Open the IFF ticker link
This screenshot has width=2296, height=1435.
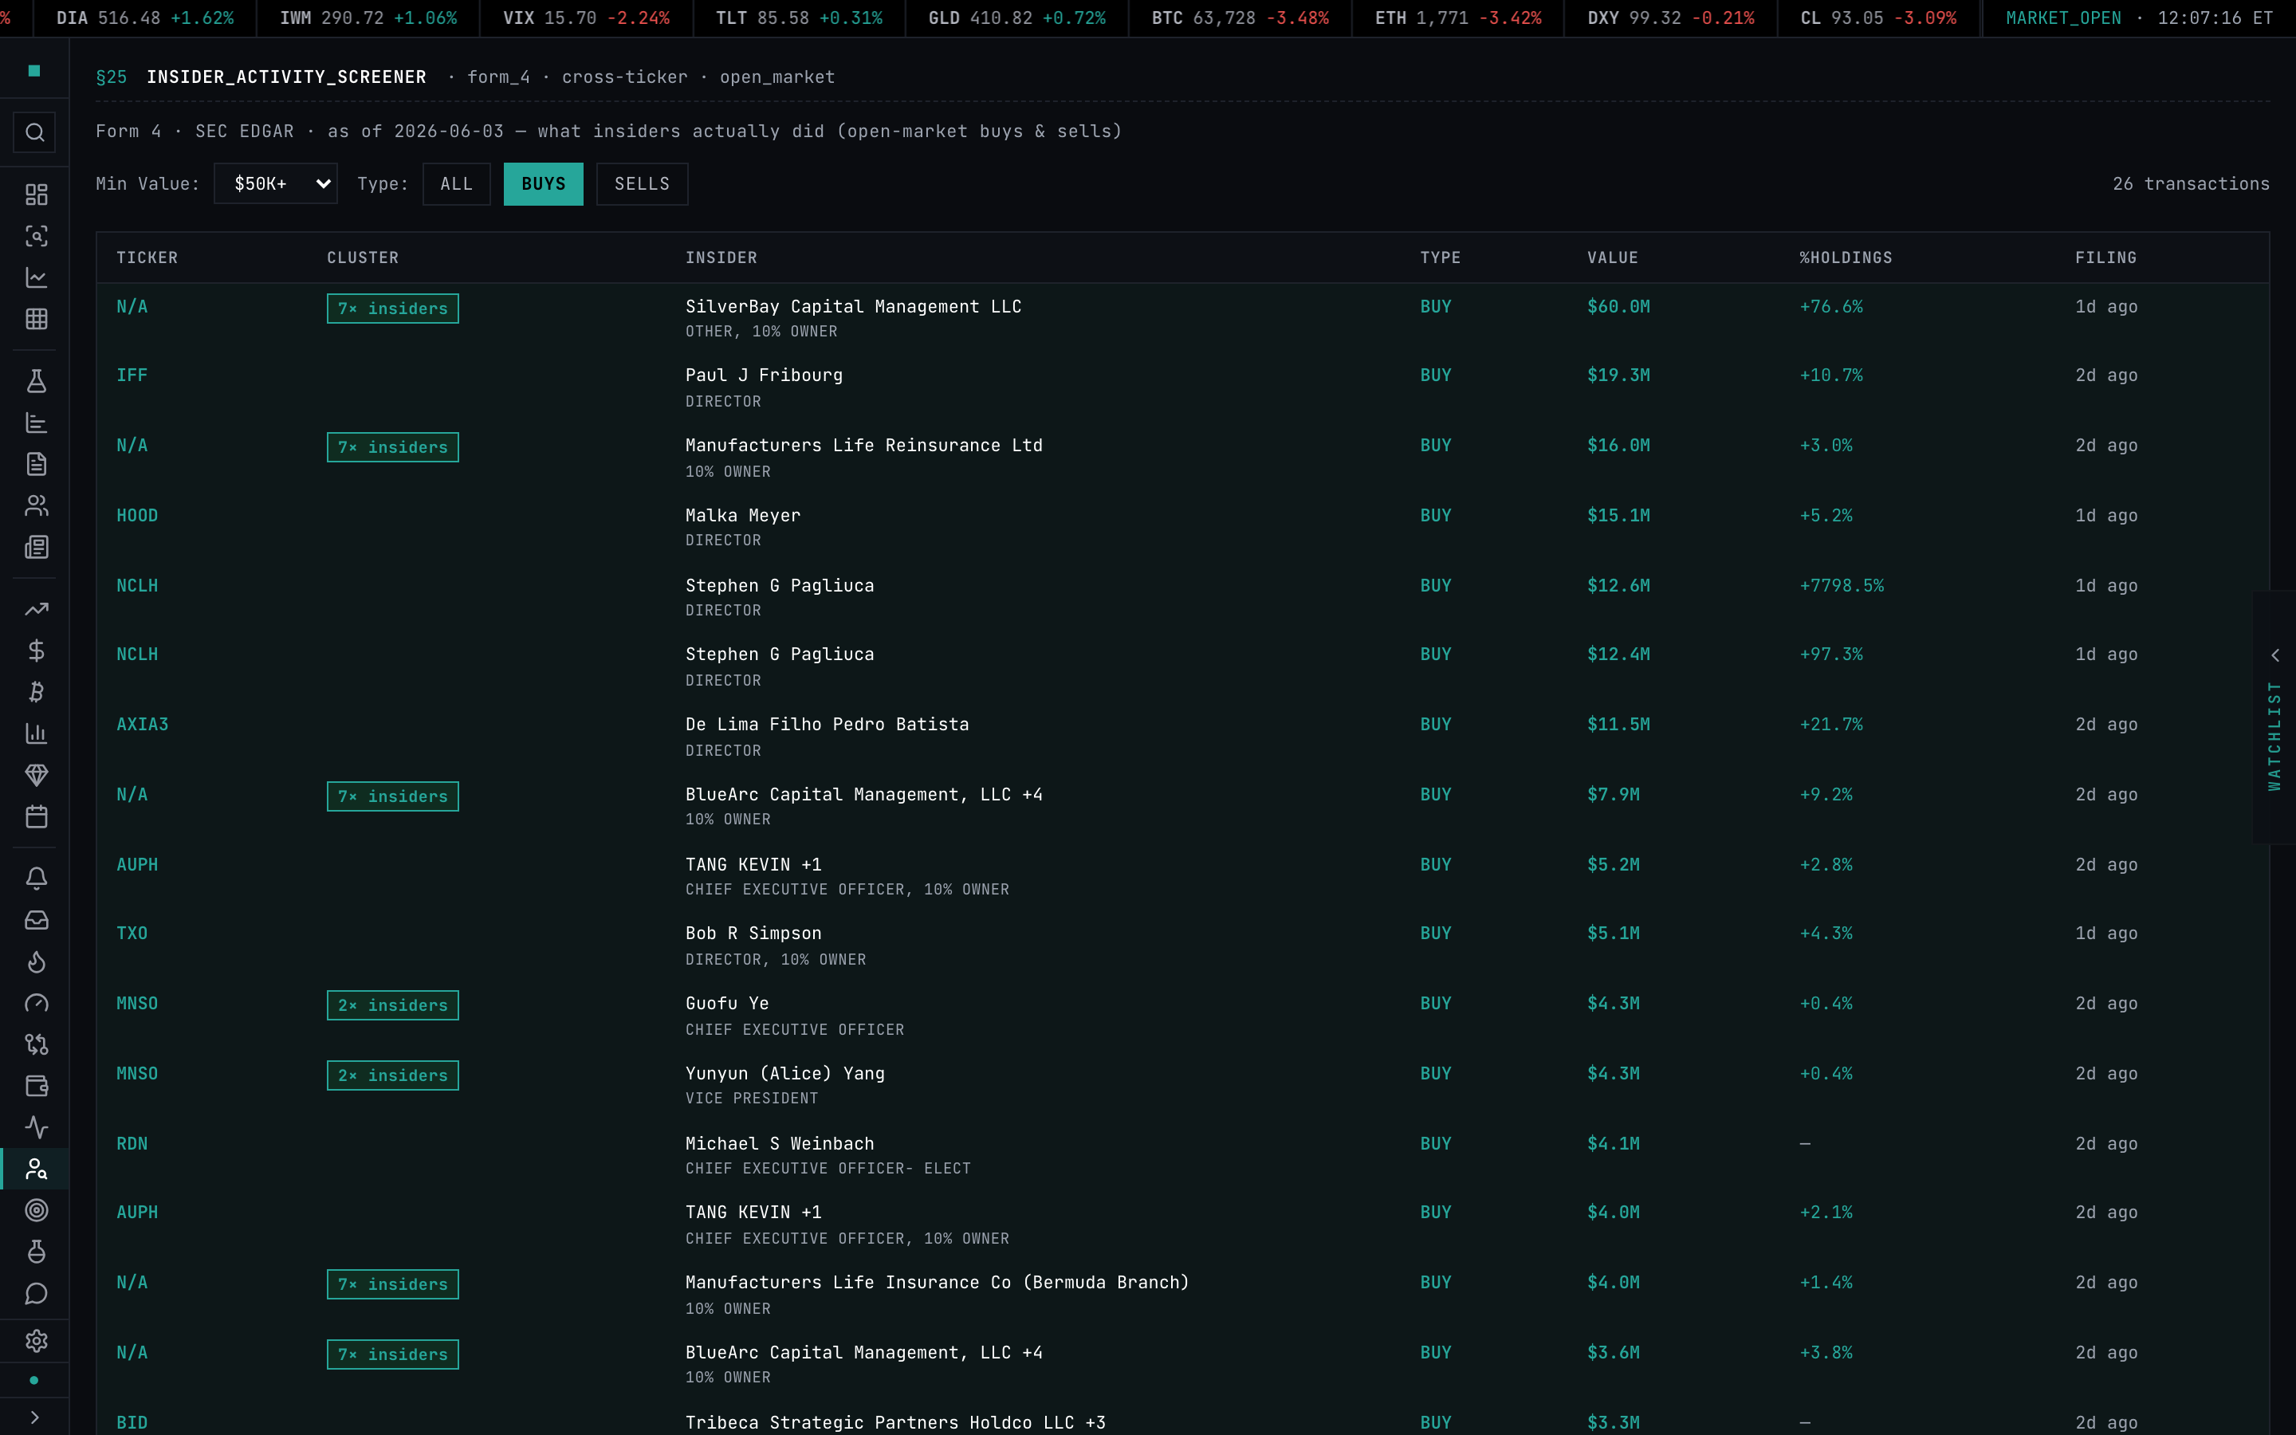132,375
